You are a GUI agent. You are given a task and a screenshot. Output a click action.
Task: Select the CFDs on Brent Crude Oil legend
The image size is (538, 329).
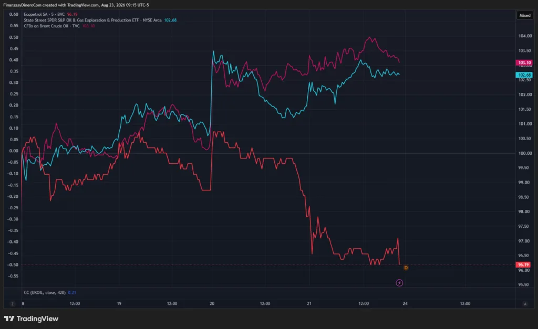tap(51, 26)
